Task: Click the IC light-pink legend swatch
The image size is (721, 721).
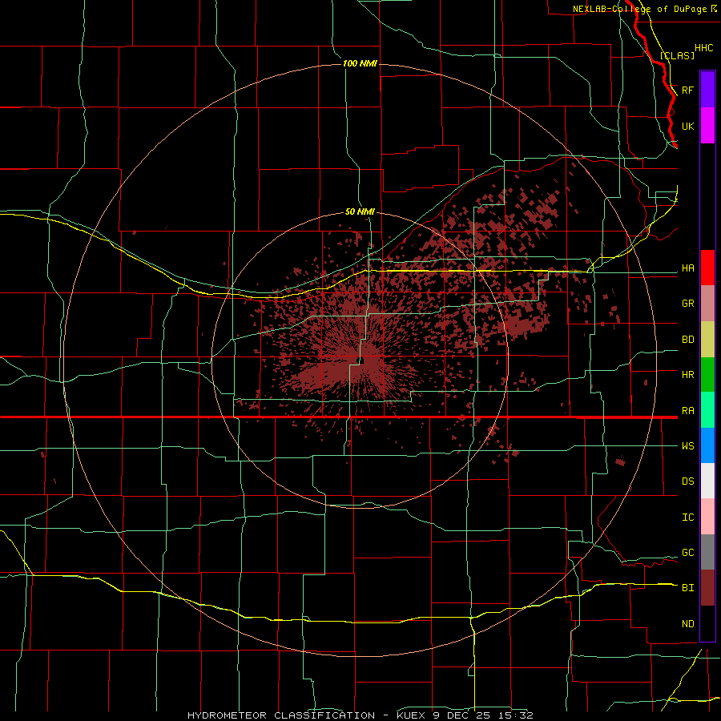Action: tap(707, 517)
